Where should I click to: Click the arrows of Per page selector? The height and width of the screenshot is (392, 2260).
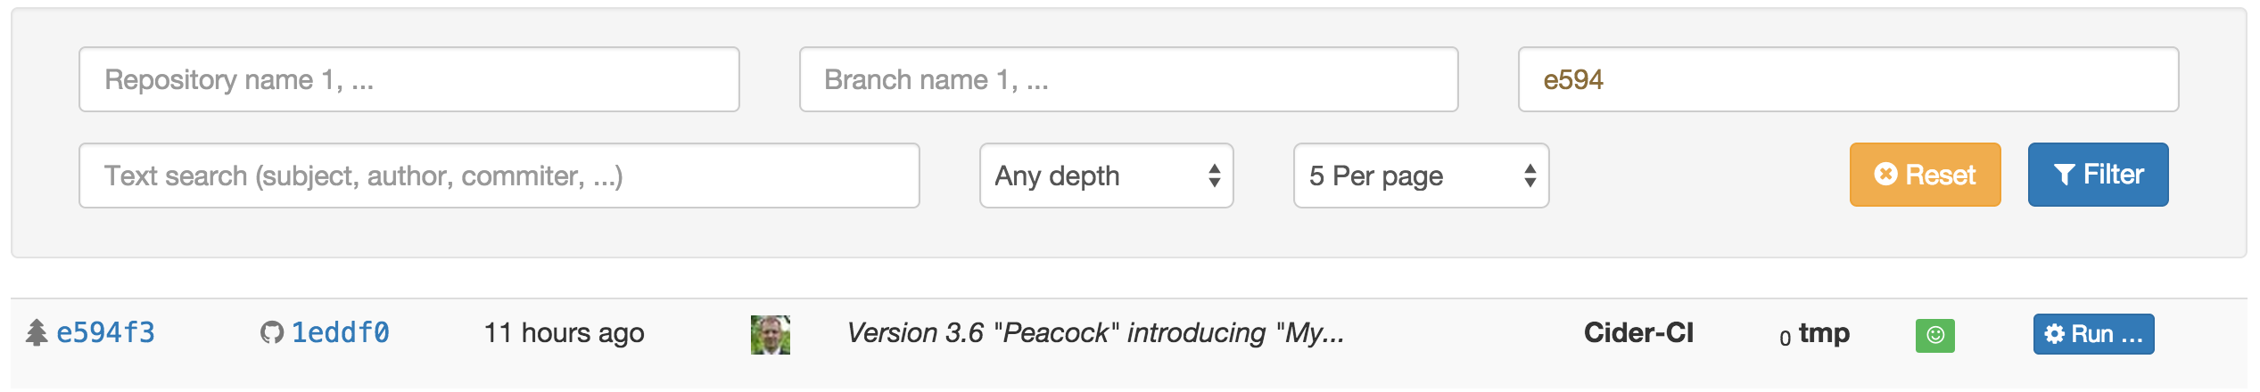tap(1530, 176)
